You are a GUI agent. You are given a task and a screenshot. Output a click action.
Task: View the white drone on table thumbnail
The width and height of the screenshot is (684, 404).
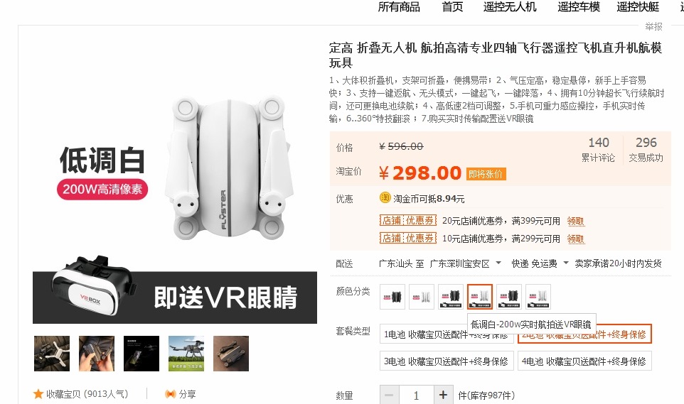(x=52, y=354)
